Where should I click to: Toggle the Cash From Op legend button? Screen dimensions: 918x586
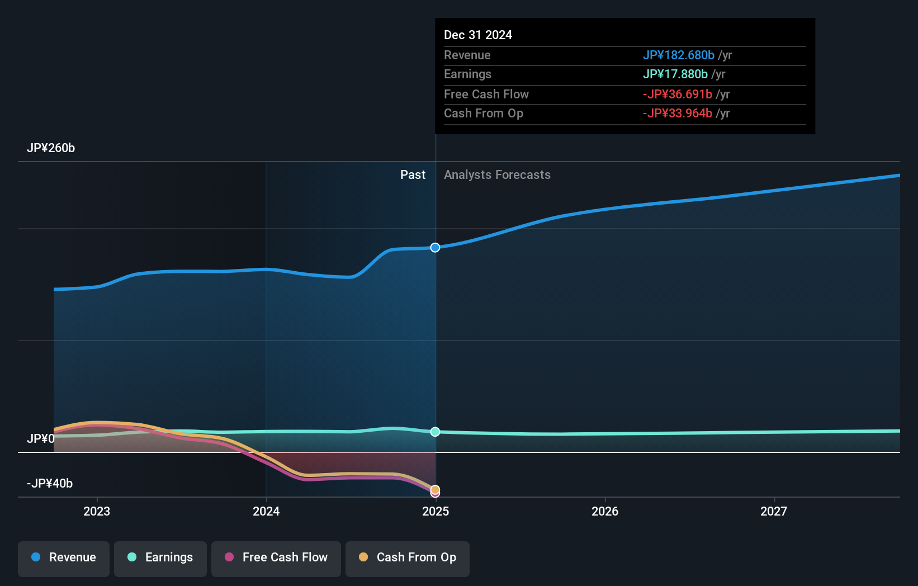point(408,559)
